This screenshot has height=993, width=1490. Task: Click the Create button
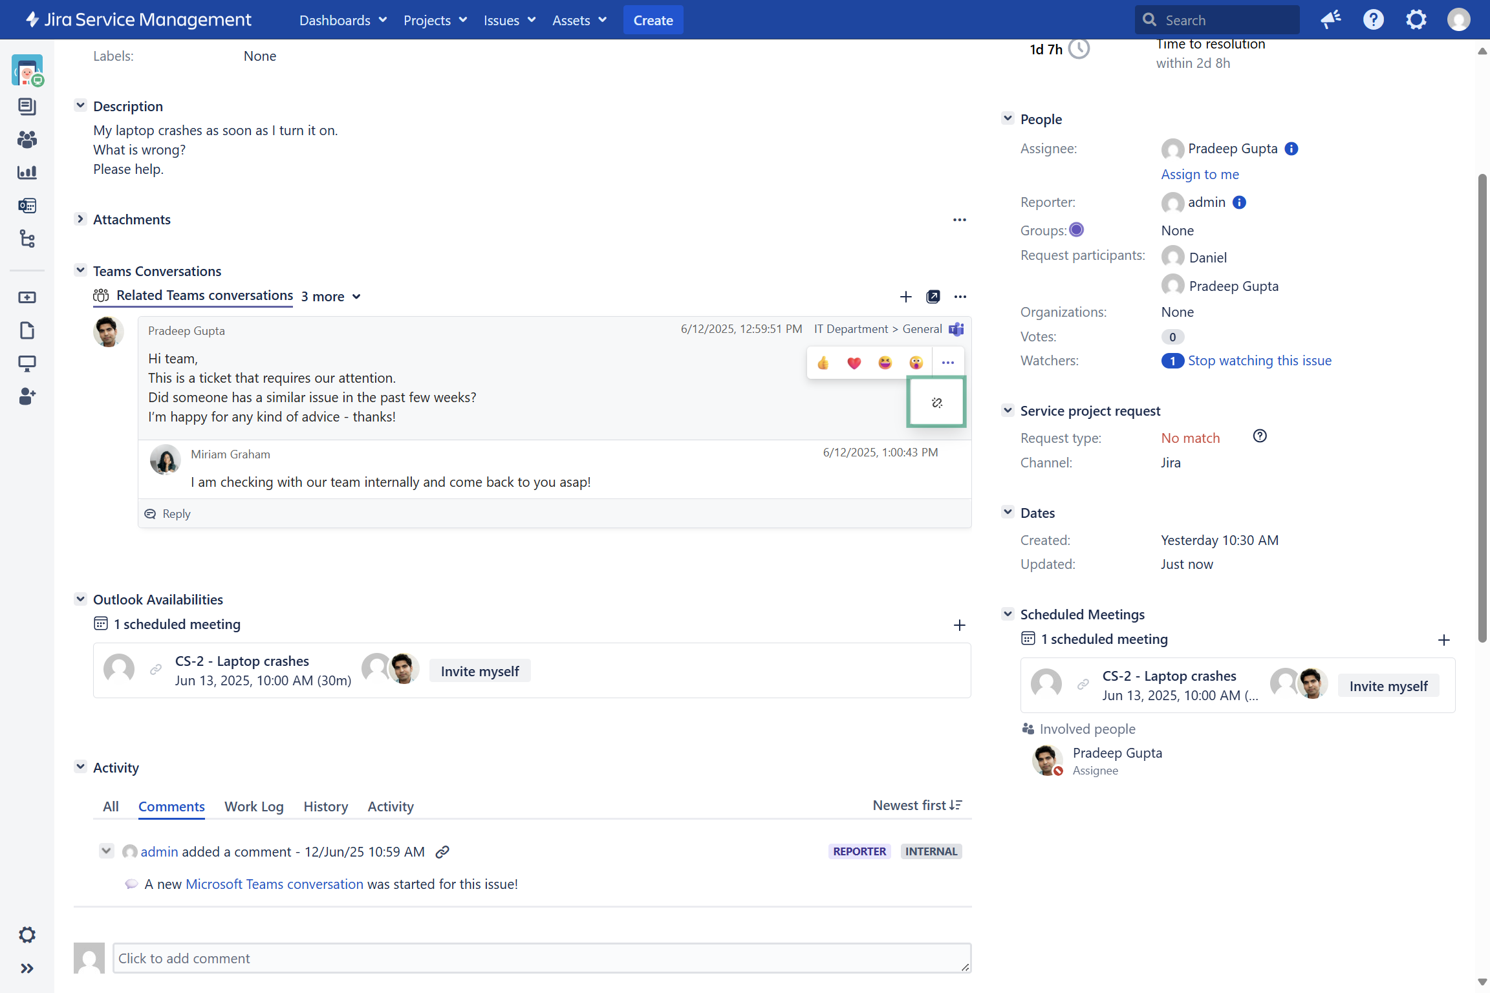653,20
